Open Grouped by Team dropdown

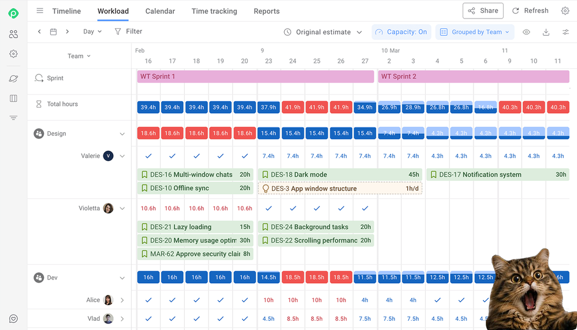click(475, 32)
